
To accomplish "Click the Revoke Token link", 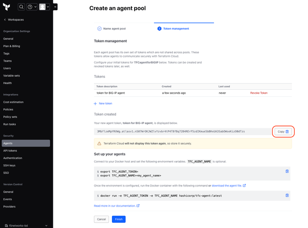I will (x=259, y=93).
